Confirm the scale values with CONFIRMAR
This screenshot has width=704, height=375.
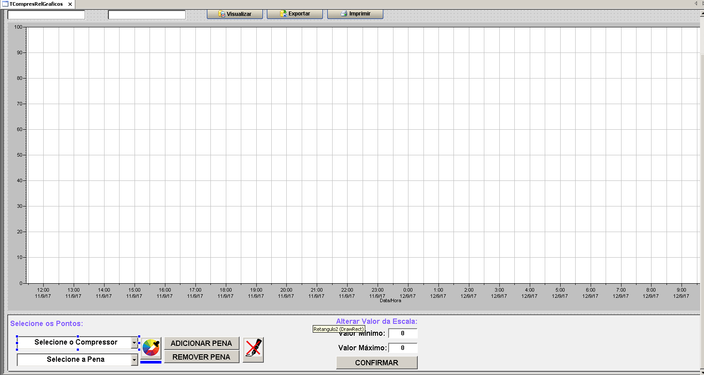(x=377, y=363)
